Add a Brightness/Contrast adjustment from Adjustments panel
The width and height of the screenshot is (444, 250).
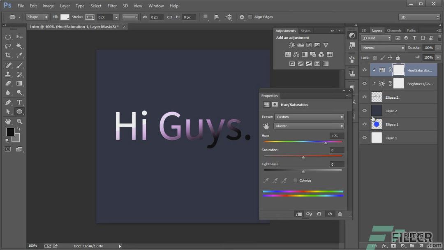pos(291,45)
